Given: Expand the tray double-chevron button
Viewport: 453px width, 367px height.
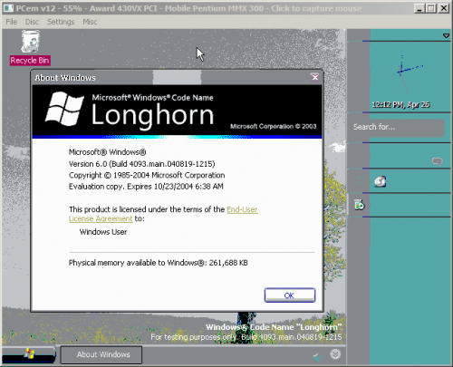Looking at the screenshot, I should [335, 353].
